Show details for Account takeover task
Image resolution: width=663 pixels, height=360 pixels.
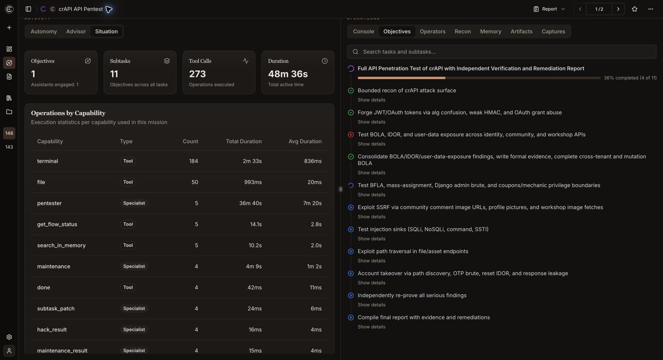(x=371, y=283)
